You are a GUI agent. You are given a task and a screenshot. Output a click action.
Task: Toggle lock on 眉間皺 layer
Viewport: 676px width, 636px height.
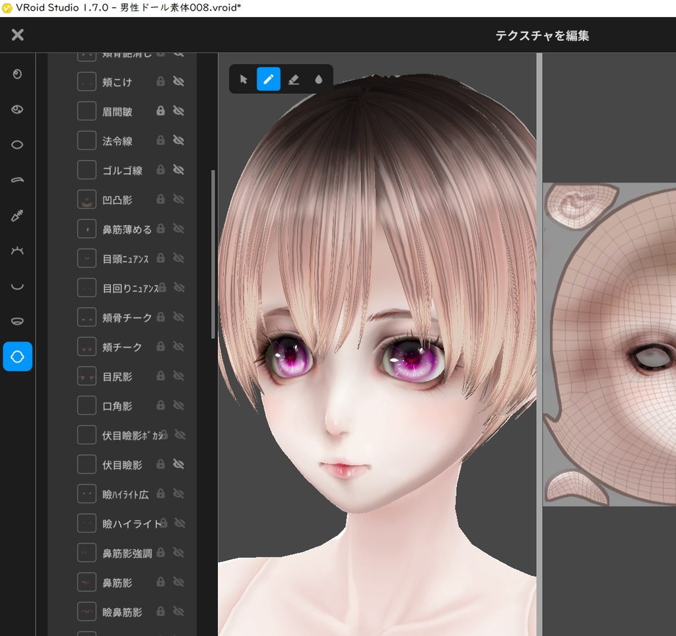(160, 111)
